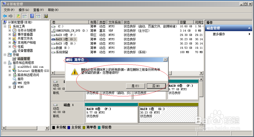Viewport: 254px width, 137px height.
Task: Click the (C:) volume drive icon
Action: pos(53,26)
